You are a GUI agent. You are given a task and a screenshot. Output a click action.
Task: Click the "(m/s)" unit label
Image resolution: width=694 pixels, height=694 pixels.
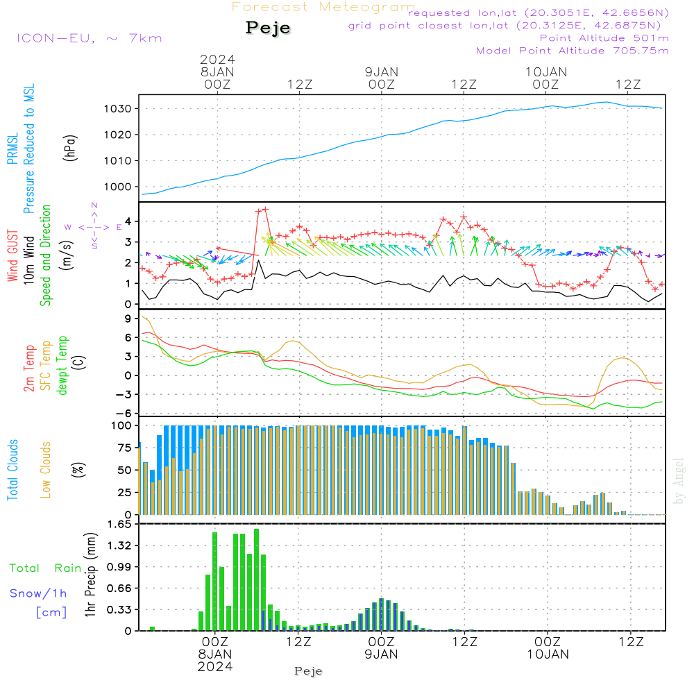click(67, 255)
